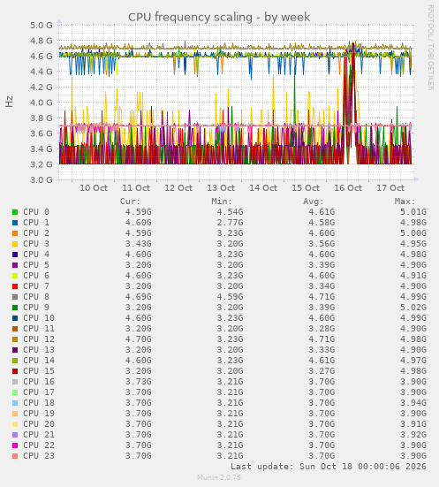This screenshot has width=439, height=487.
Task: Click CPU 11 average value 3.28G
Action: 322,328
